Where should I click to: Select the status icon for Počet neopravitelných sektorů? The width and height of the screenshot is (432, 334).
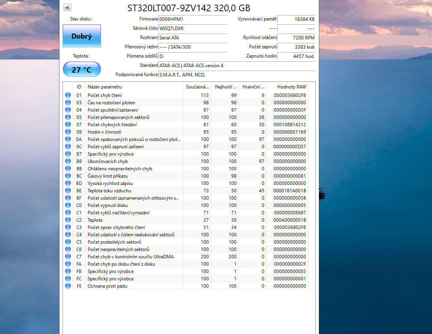coord(68,249)
